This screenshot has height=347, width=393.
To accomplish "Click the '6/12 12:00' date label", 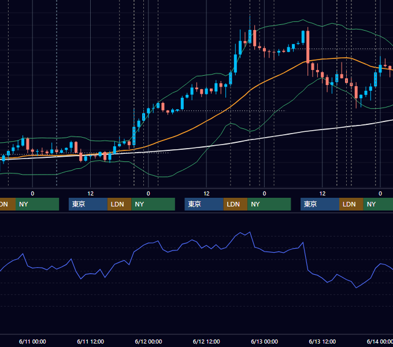I will [x=206, y=341].
